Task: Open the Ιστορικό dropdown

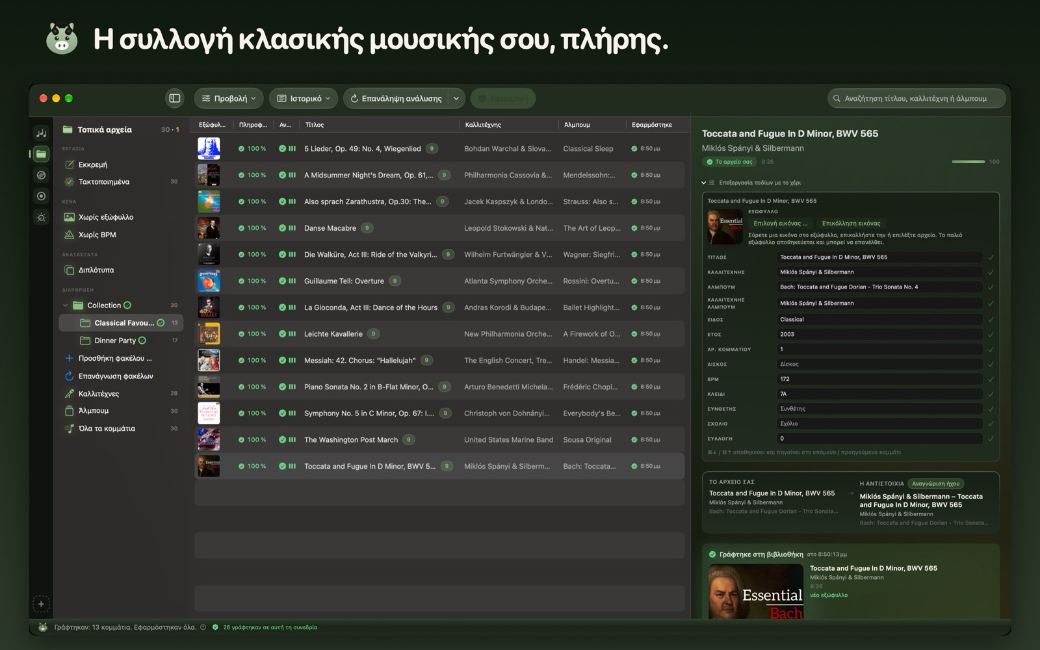Action: [x=304, y=98]
